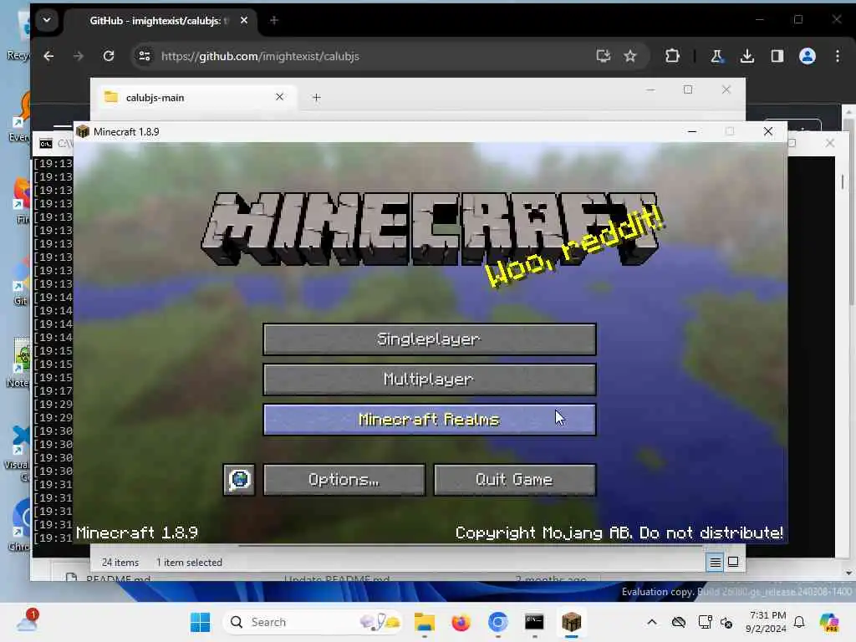The width and height of the screenshot is (856, 642).
Task: Open terminal from taskbar
Action: (534, 622)
